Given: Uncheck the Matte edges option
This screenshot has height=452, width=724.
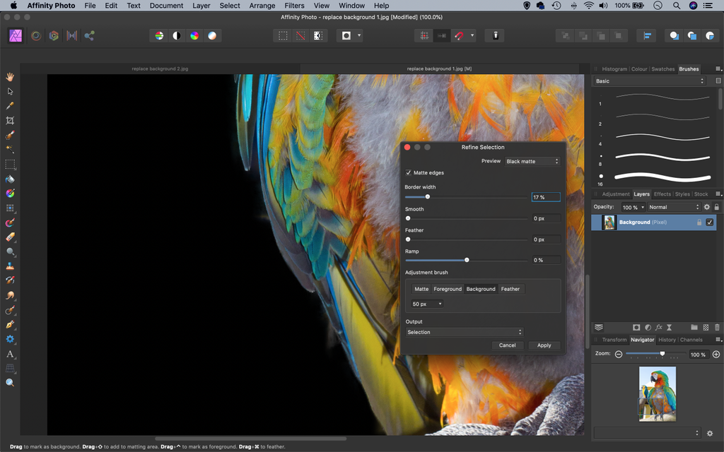Looking at the screenshot, I should tap(408, 172).
